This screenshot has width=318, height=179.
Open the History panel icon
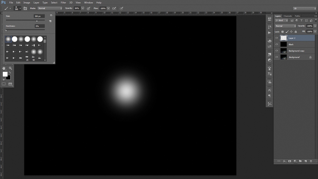pos(270,27)
